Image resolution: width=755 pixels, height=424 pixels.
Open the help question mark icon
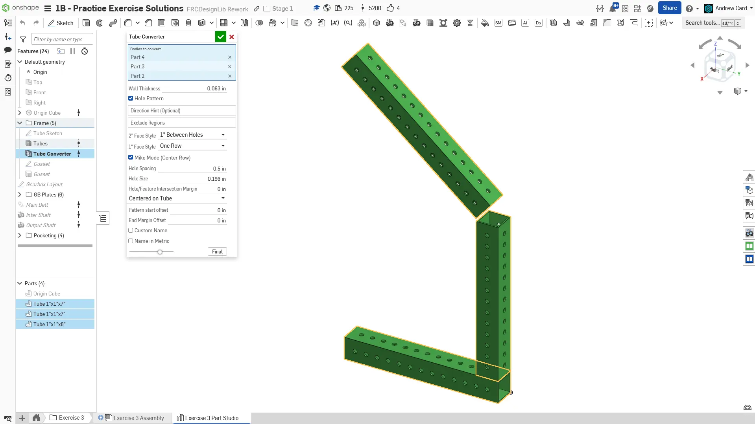(689, 8)
